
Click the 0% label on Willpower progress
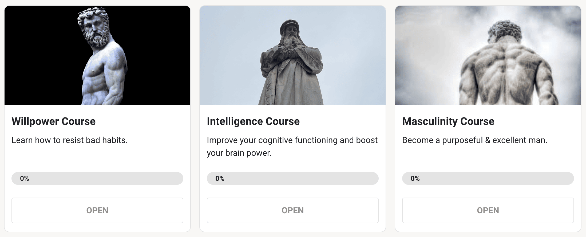click(25, 178)
